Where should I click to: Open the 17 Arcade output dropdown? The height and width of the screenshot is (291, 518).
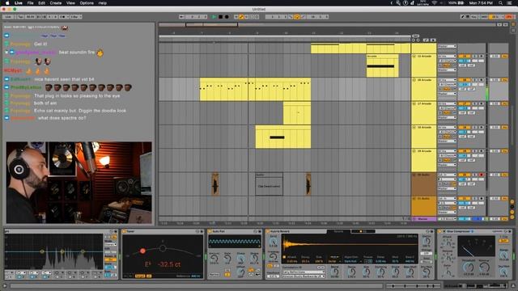[x=447, y=117]
